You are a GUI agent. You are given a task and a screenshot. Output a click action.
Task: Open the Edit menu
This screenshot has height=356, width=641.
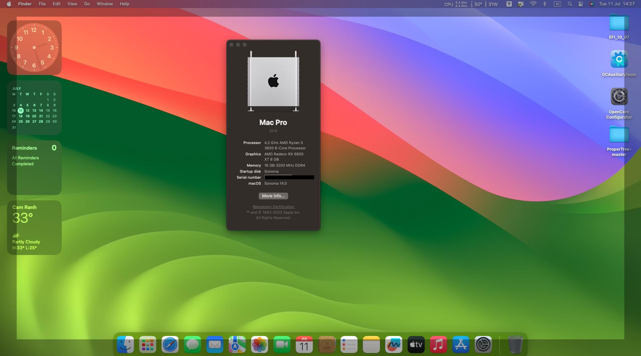pyautogui.click(x=56, y=4)
